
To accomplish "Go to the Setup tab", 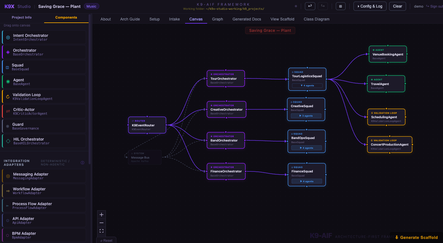I will [154, 19].
